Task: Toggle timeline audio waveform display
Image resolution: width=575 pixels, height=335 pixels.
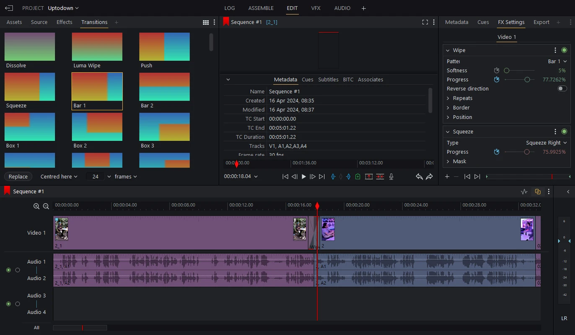Action: point(524,191)
